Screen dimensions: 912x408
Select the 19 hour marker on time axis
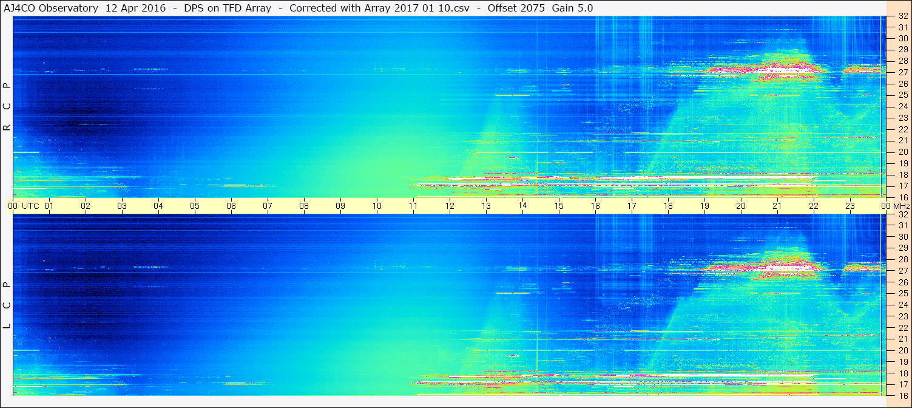(x=704, y=206)
